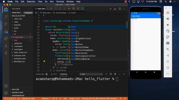Click Step Into in debug toolbar
This screenshot has height=100, width=179.
(x=60, y=9)
